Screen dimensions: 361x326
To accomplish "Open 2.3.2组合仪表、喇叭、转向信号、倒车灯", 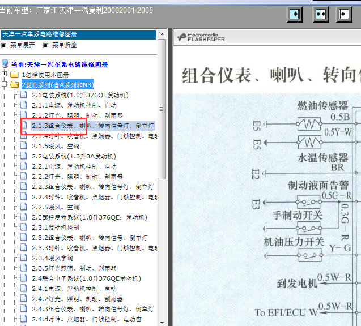I will click(x=90, y=238).
